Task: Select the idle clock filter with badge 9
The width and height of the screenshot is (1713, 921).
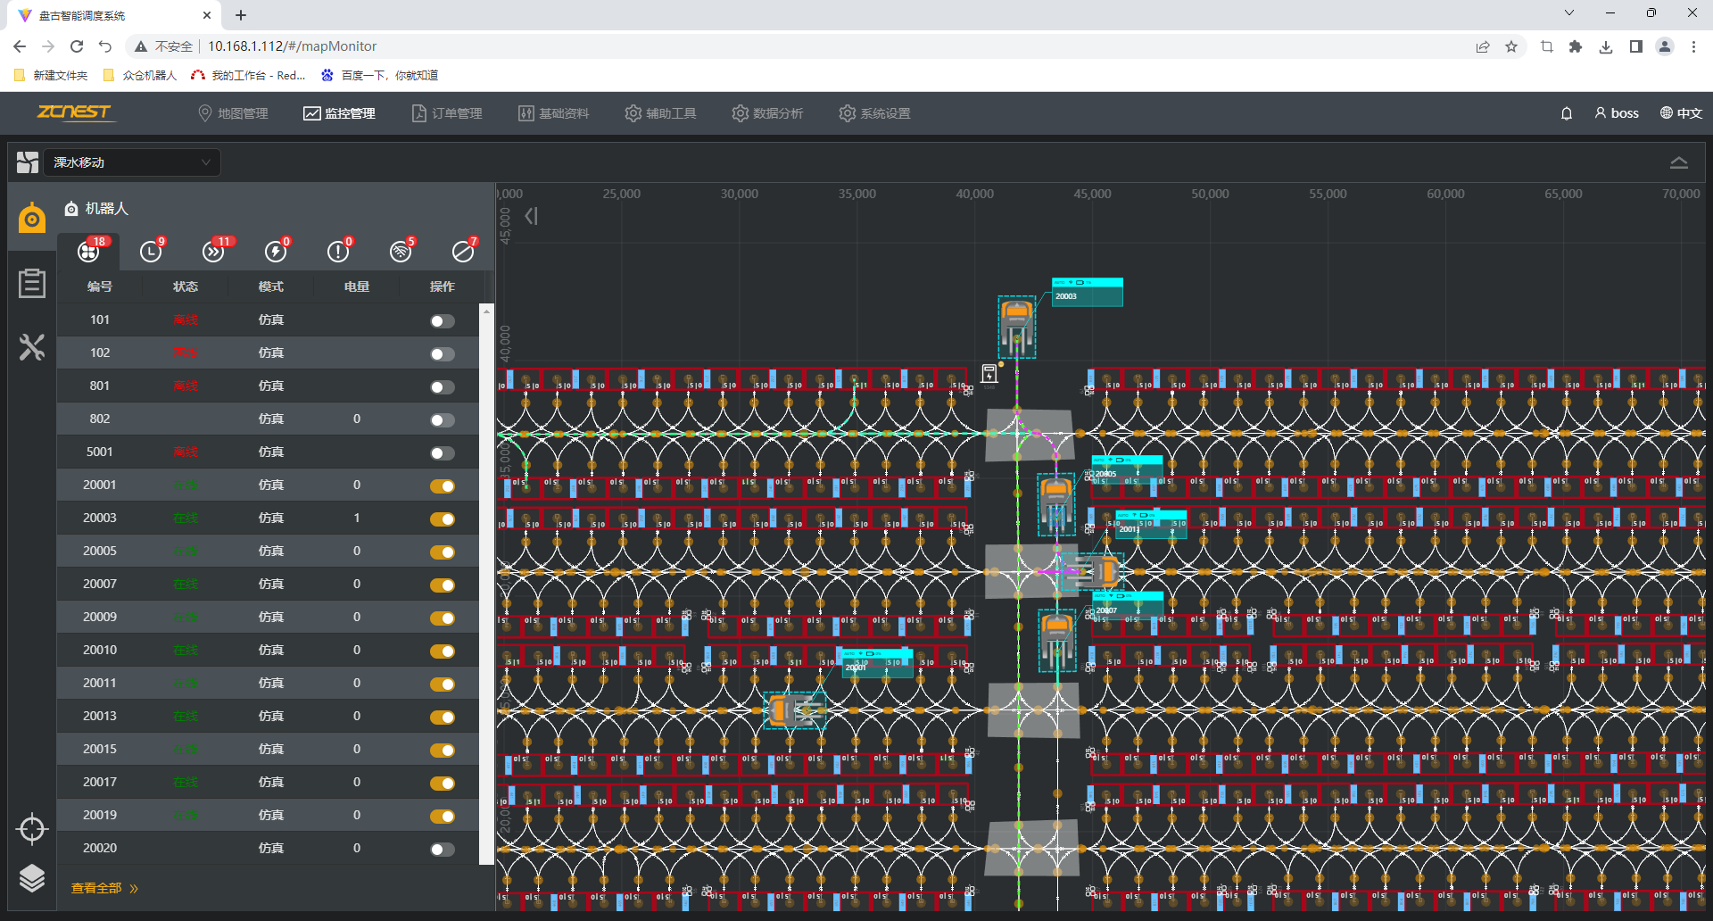Action: pyautogui.click(x=152, y=251)
